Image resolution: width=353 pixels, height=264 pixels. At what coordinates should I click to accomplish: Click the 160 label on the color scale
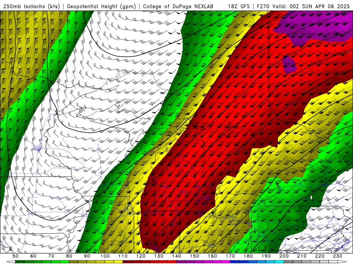click(212, 256)
